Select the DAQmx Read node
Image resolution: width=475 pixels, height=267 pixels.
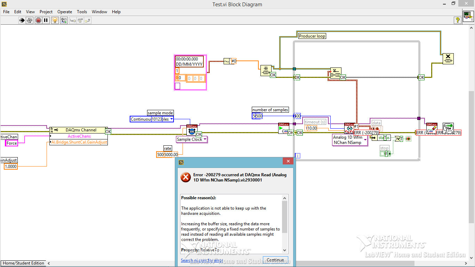click(x=349, y=128)
